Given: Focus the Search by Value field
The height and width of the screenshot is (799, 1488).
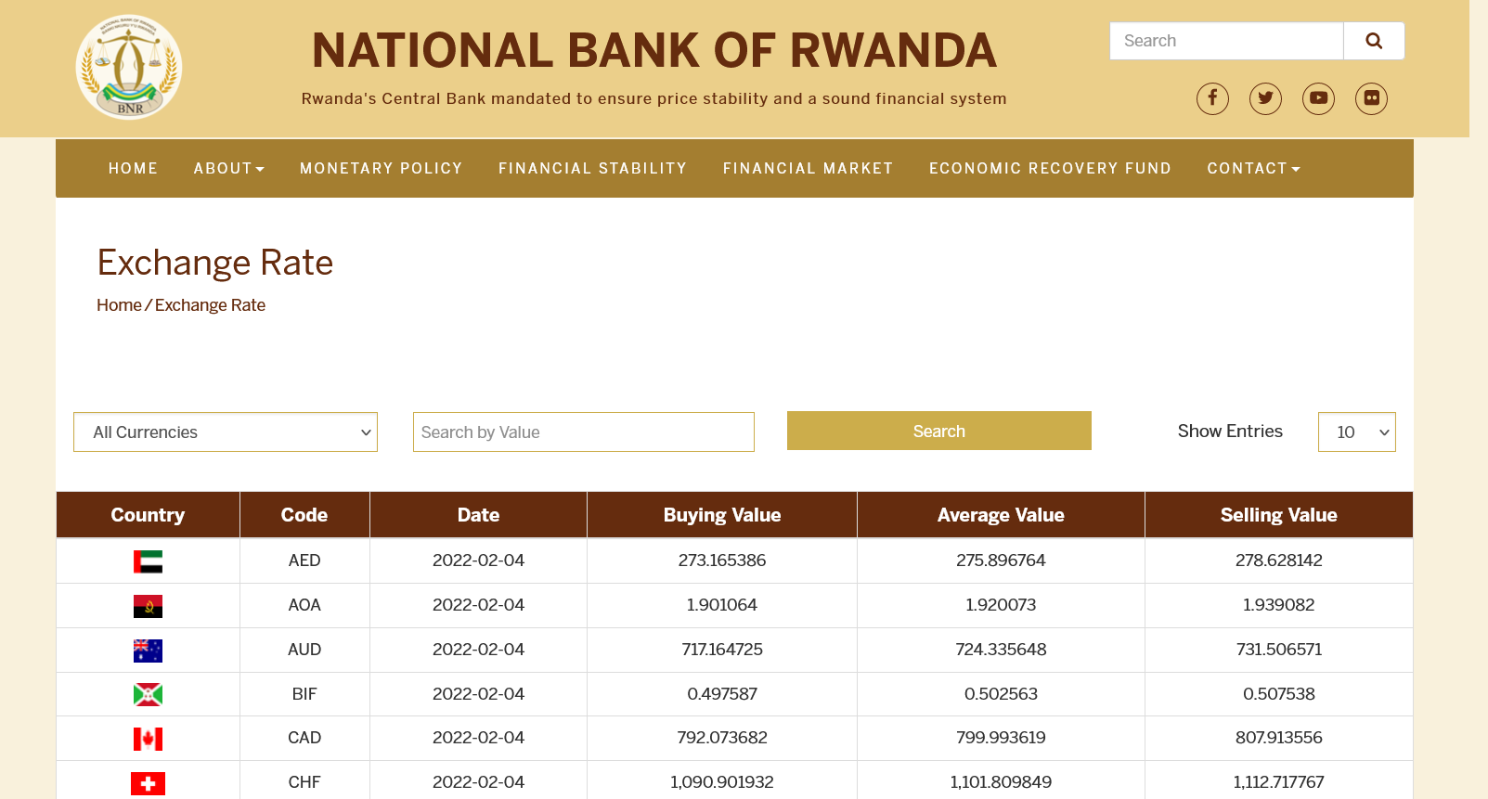Looking at the screenshot, I should point(583,432).
